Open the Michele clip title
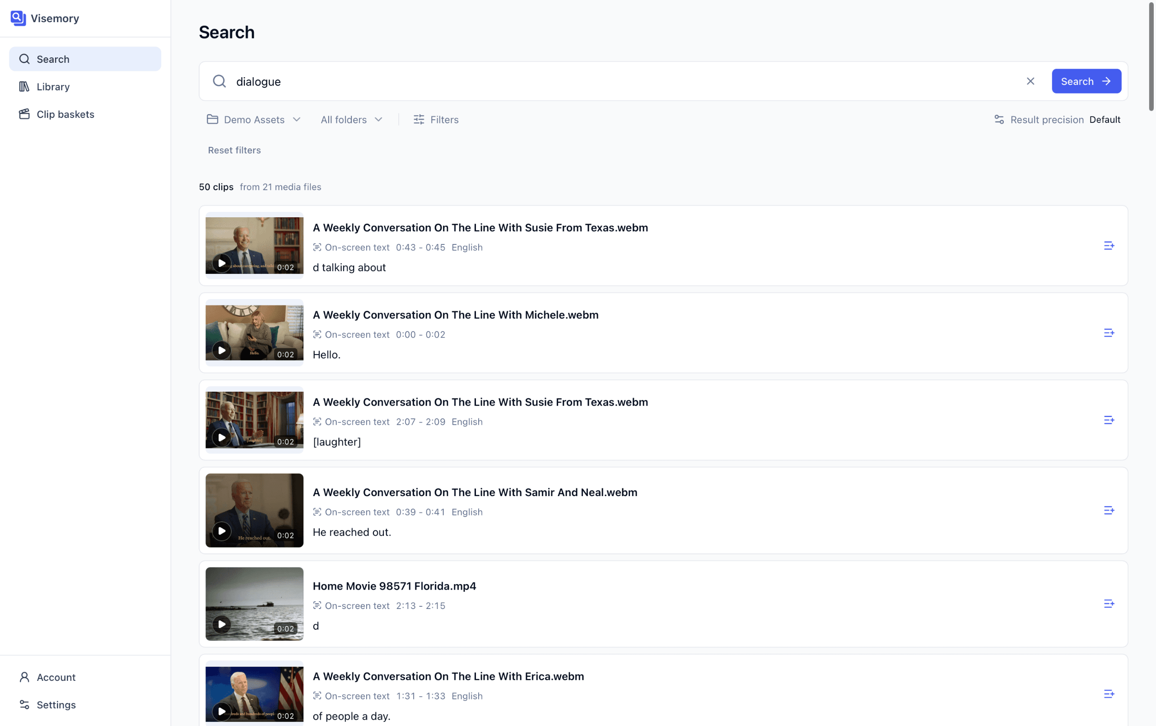Viewport: 1156px width, 726px height. pos(455,315)
